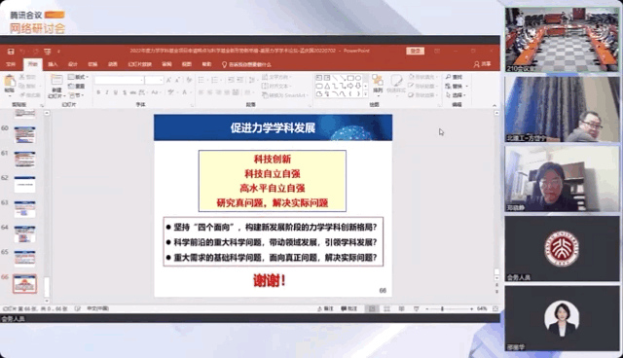Toggle the Comments pane in the status bar
The width and height of the screenshot is (623, 358).
coord(349,308)
